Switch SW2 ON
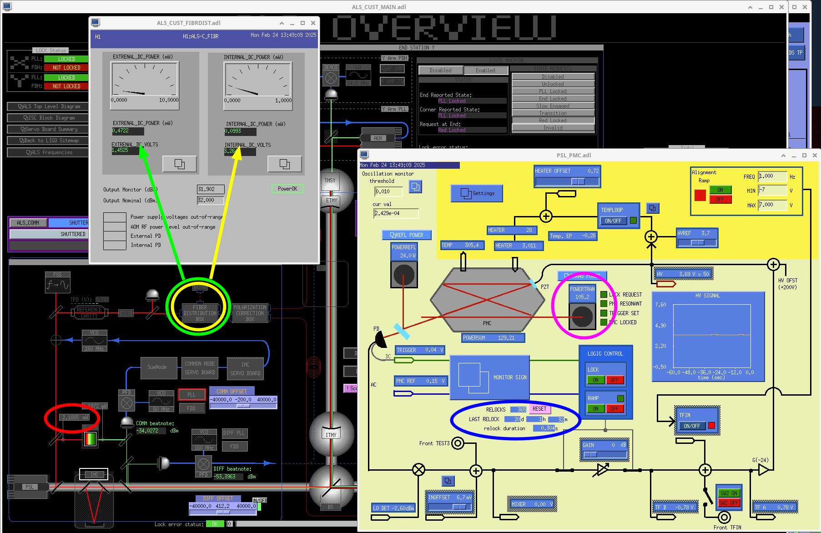821x533 pixels. [x=729, y=493]
